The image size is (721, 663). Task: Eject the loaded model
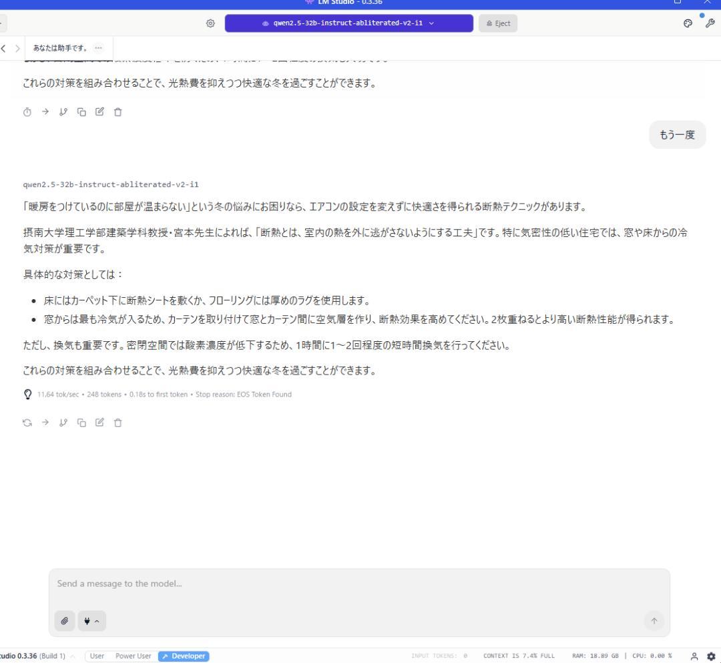click(x=498, y=23)
